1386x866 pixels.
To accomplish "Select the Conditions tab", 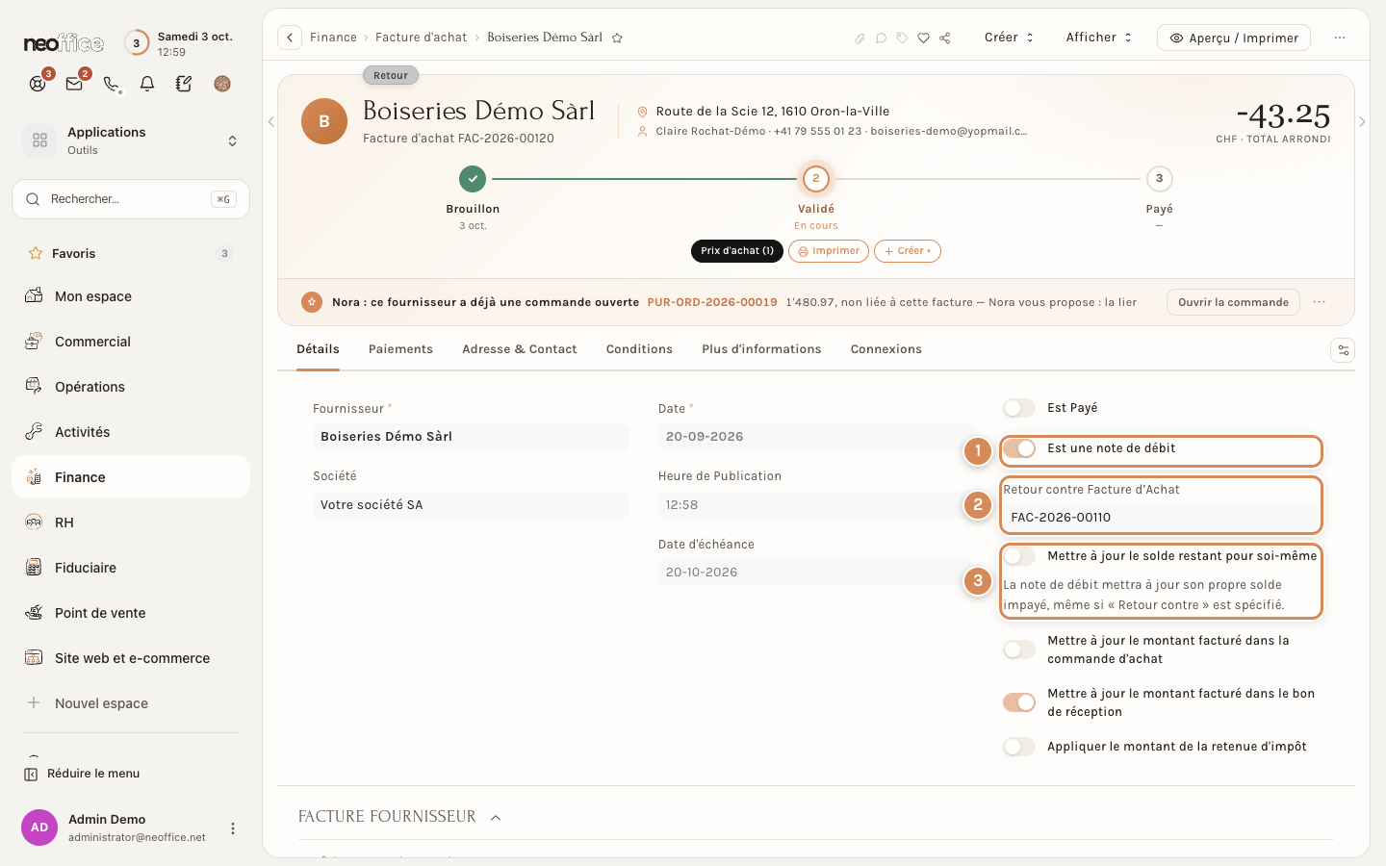I will click(639, 349).
